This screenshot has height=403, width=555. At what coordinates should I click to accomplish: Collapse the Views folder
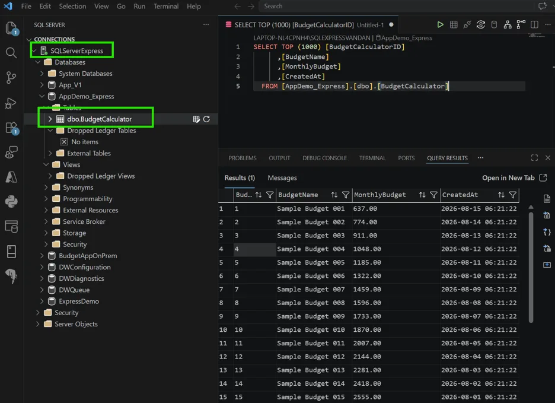pos(46,164)
